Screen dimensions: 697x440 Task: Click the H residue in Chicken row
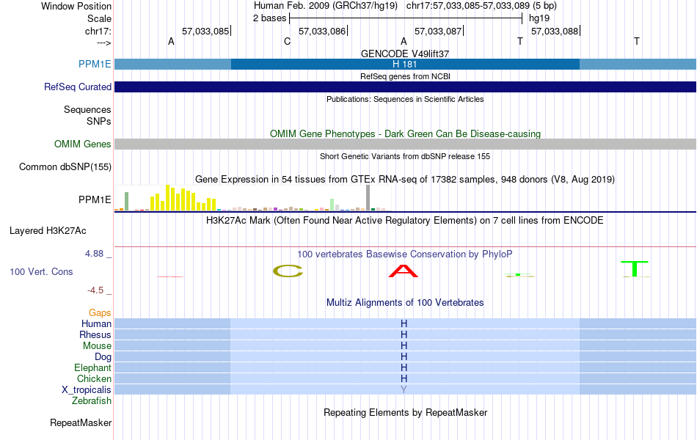(404, 378)
